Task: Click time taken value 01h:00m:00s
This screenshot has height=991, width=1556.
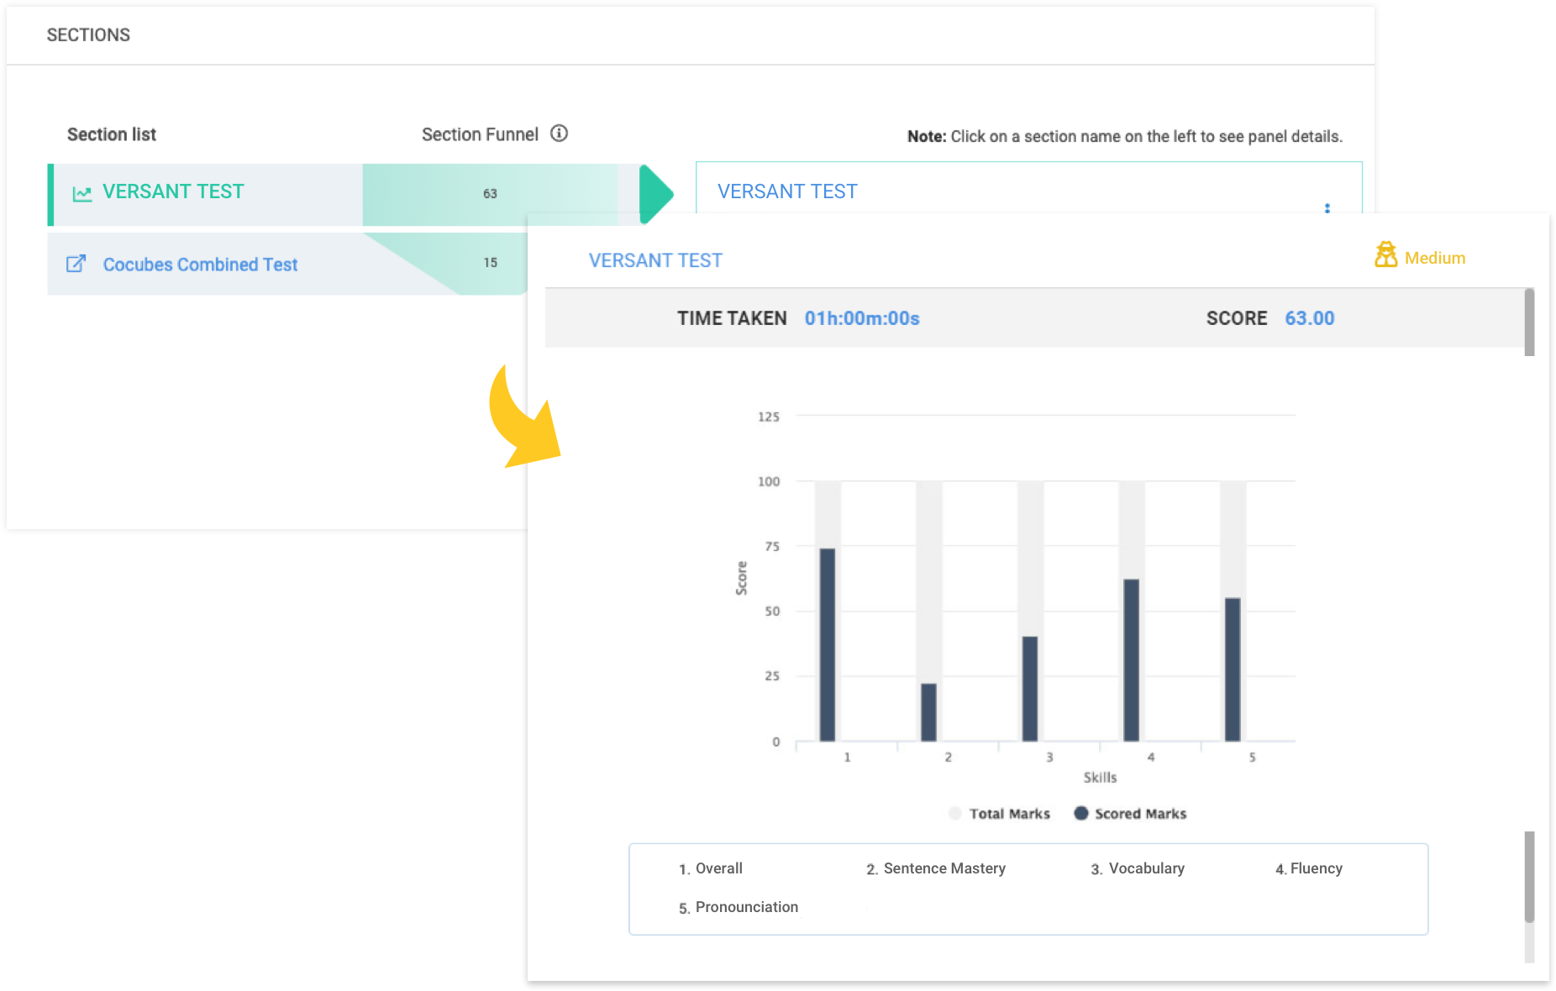Action: (862, 318)
